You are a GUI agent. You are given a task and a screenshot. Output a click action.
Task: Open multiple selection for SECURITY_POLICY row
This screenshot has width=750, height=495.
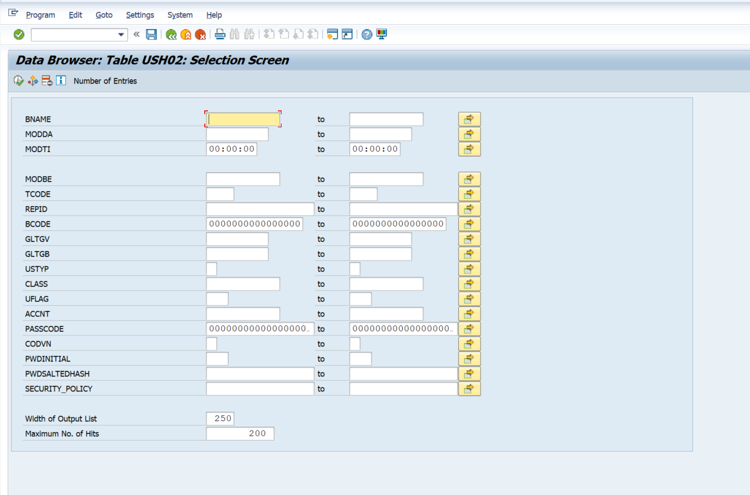coord(469,389)
